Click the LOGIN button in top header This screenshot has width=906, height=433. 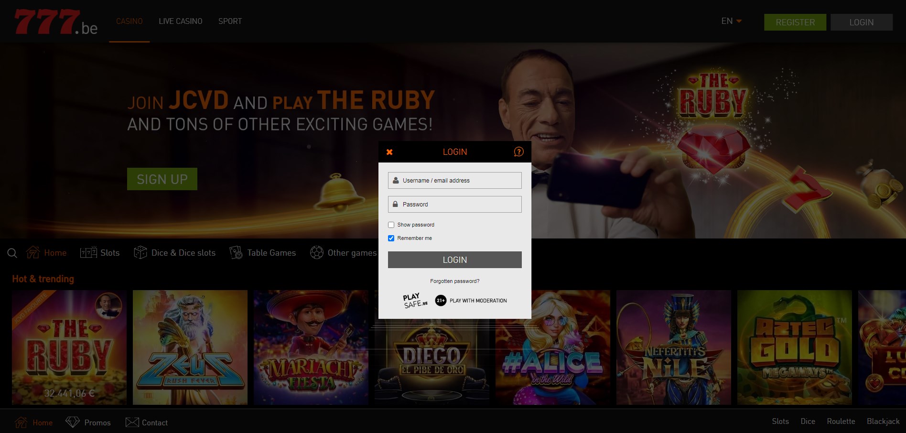[862, 22]
